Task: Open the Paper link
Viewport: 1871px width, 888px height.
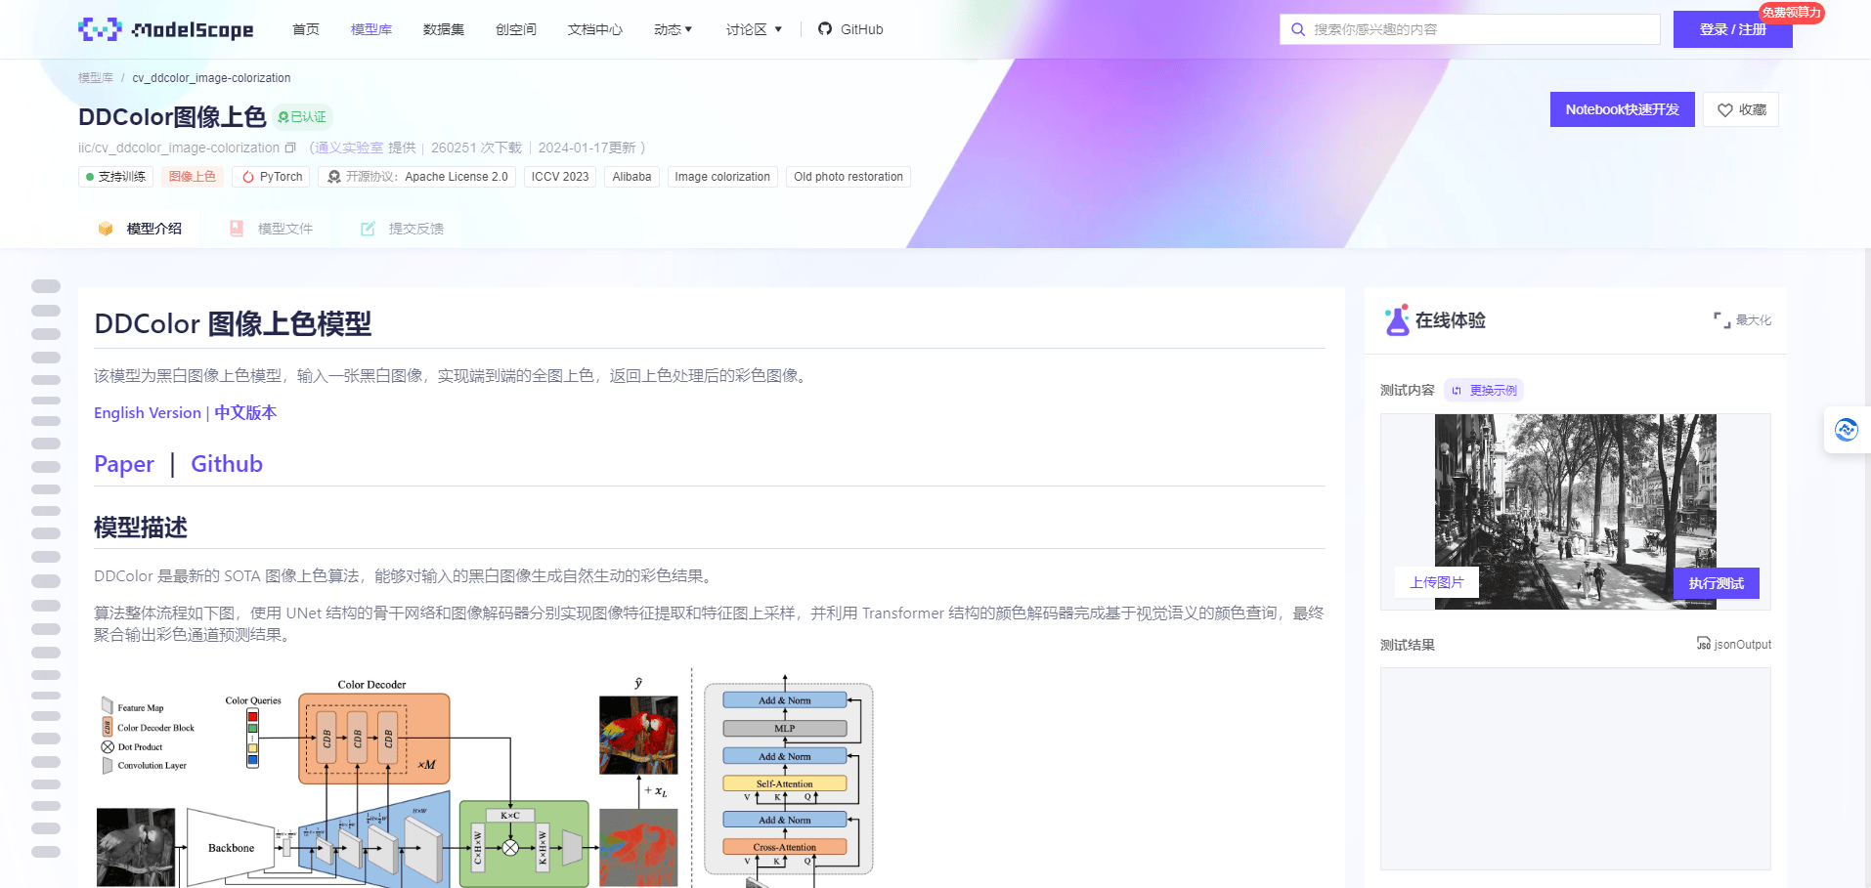Action: [123, 463]
